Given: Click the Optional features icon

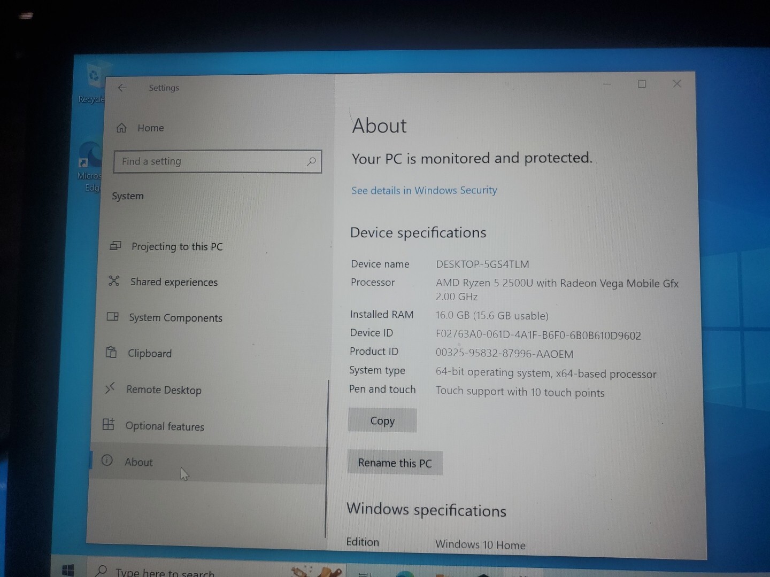Looking at the screenshot, I should point(109,425).
